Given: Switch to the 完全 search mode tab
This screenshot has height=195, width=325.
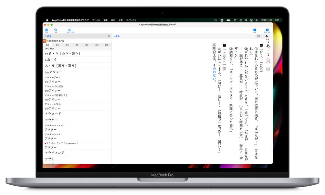Looking at the screenshot, I should [67, 45].
